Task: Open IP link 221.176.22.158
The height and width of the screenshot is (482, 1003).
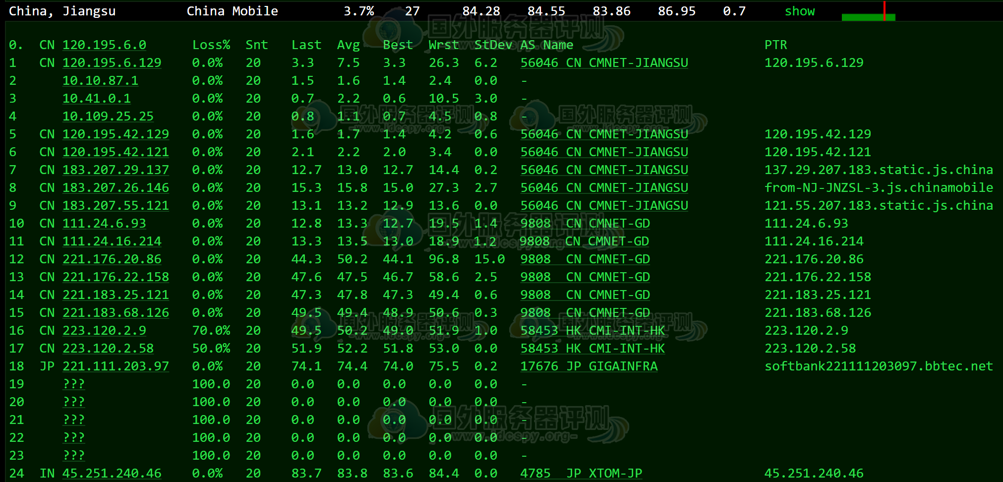Action: (116, 277)
